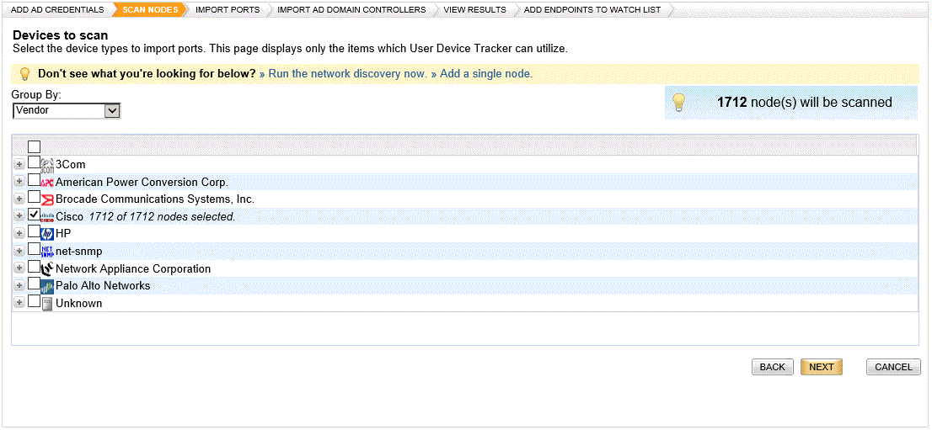Click '1712 of 1712 nodes selected' text
Screen dimensions: 932x430
point(163,217)
